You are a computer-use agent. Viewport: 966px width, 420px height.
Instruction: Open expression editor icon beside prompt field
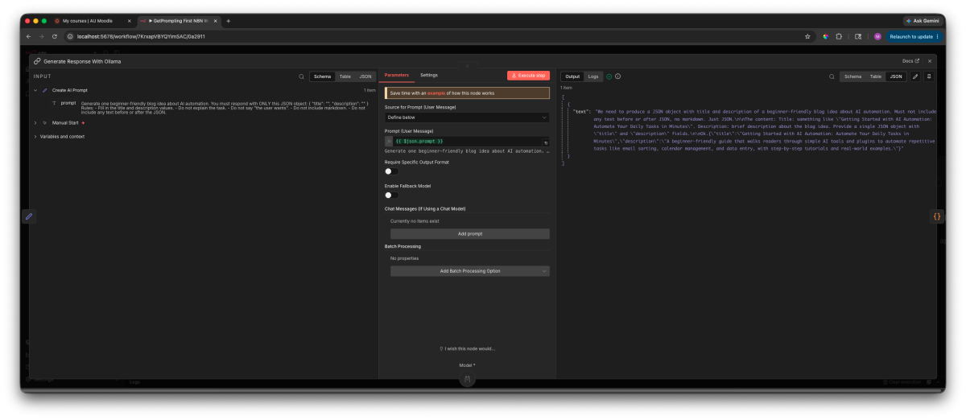coord(545,142)
